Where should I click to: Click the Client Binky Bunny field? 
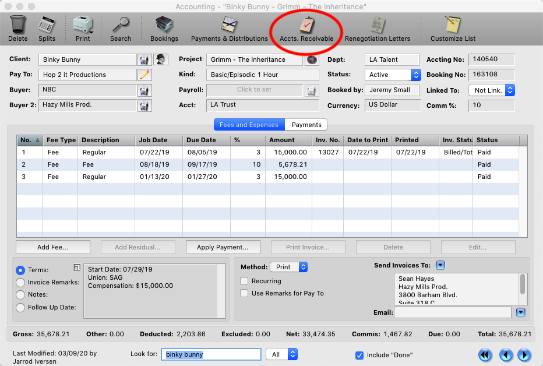coord(87,59)
